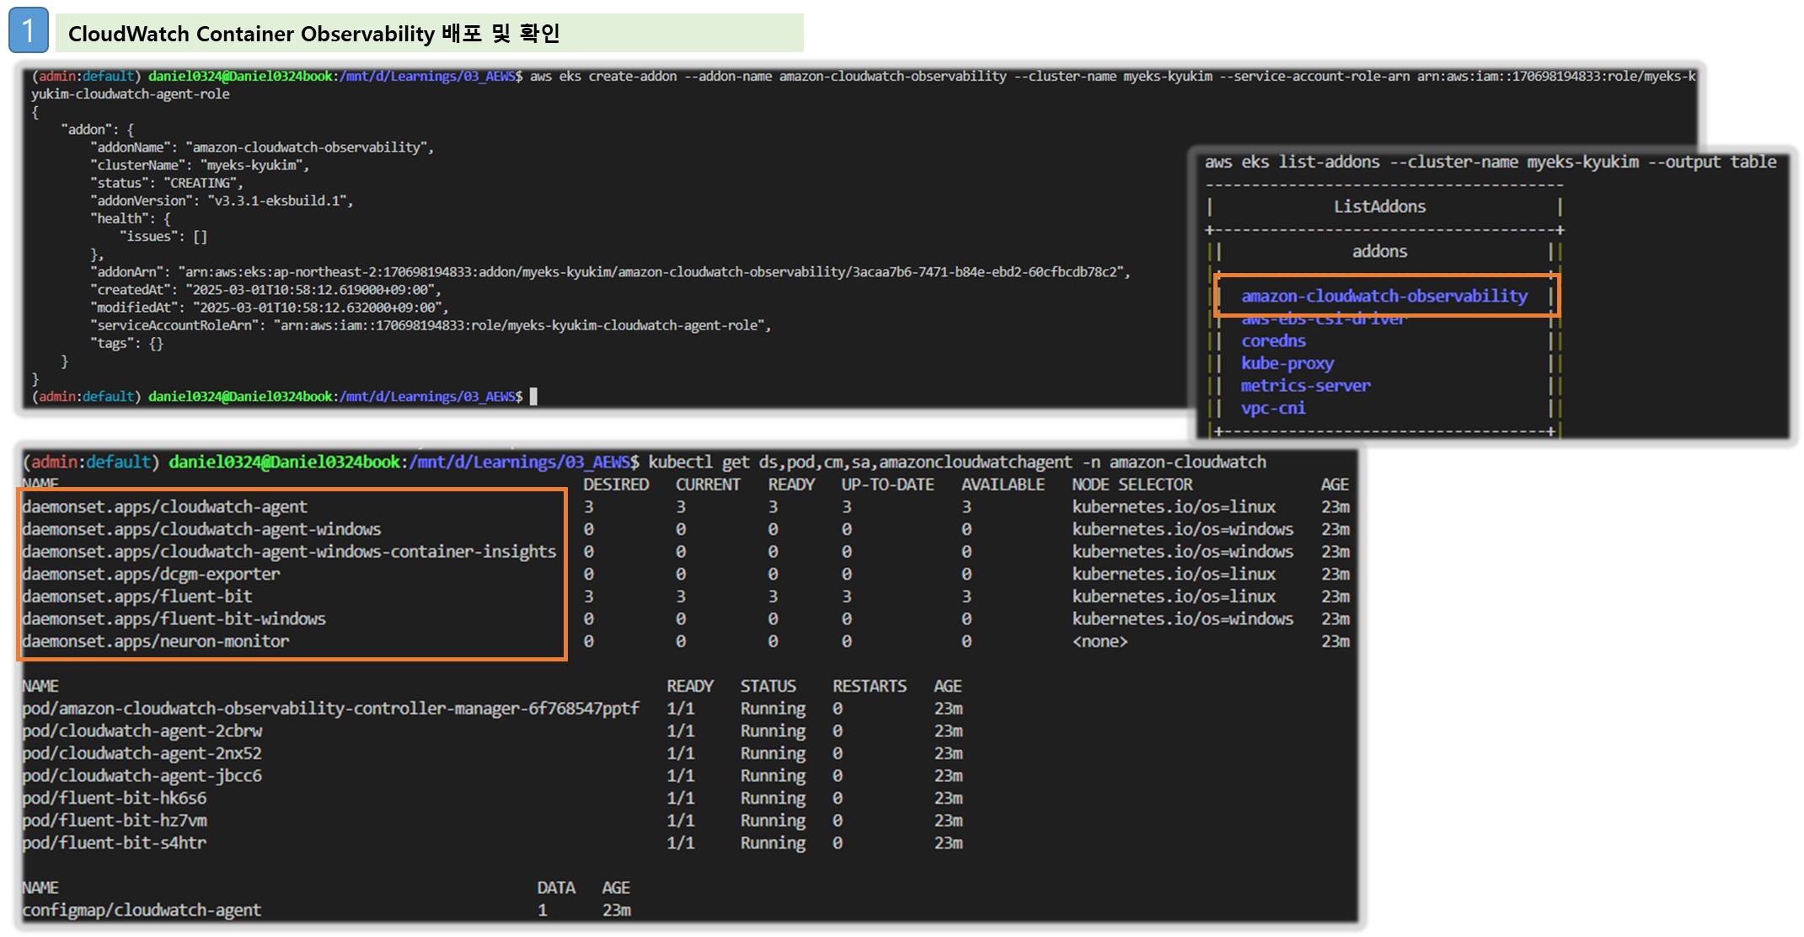Click the metrics-server addon entry
This screenshot has height=937, width=1804.
tap(1305, 386)
